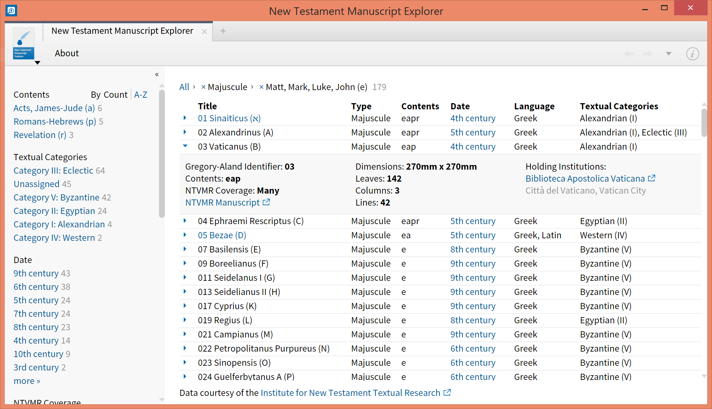Expand the 05 Bezae (D) row
The height and width of the screenshot is (409, 712).
185,235
